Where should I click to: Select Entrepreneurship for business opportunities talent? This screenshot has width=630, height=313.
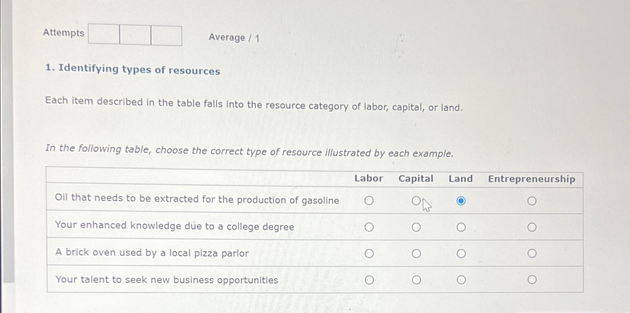point(532,279)
